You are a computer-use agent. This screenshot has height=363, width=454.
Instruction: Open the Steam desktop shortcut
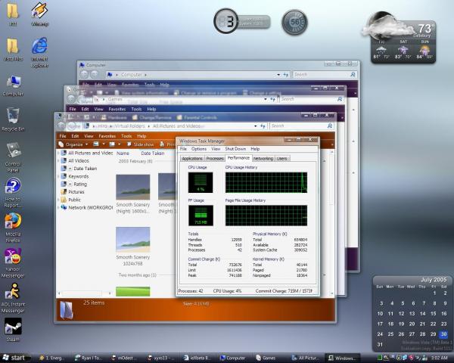[13, 327]
